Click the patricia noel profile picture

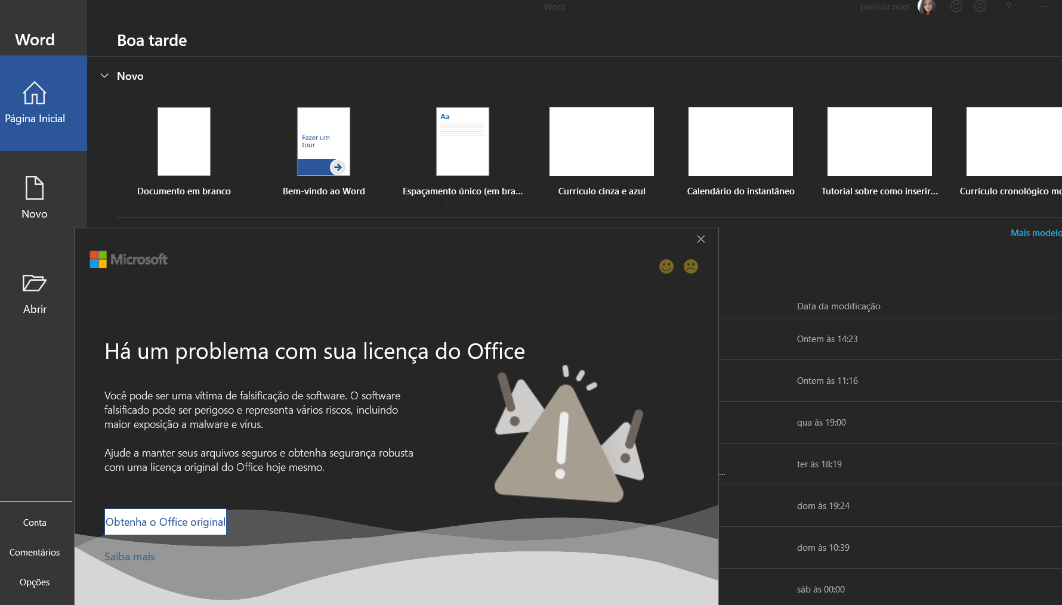(x=926, y=7)
